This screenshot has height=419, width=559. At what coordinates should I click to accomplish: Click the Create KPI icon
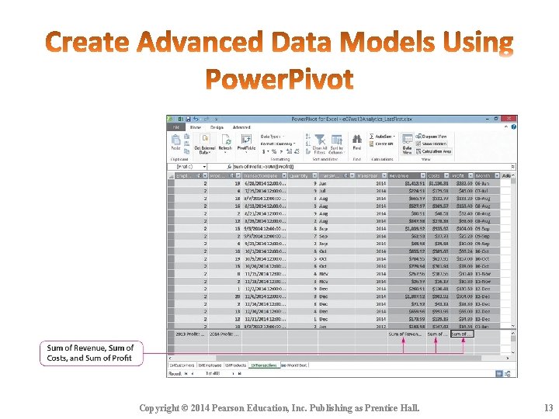pyautogui.click(x=371, y=144)
